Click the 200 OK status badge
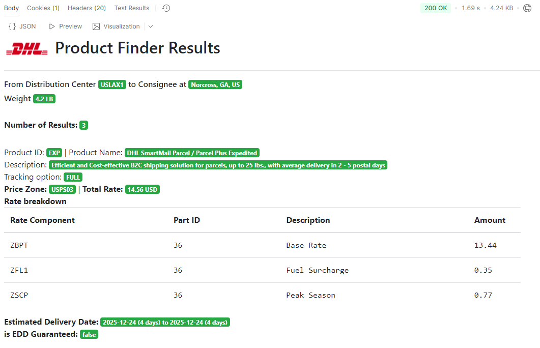The image size is (540, 348). pos(436,8)
